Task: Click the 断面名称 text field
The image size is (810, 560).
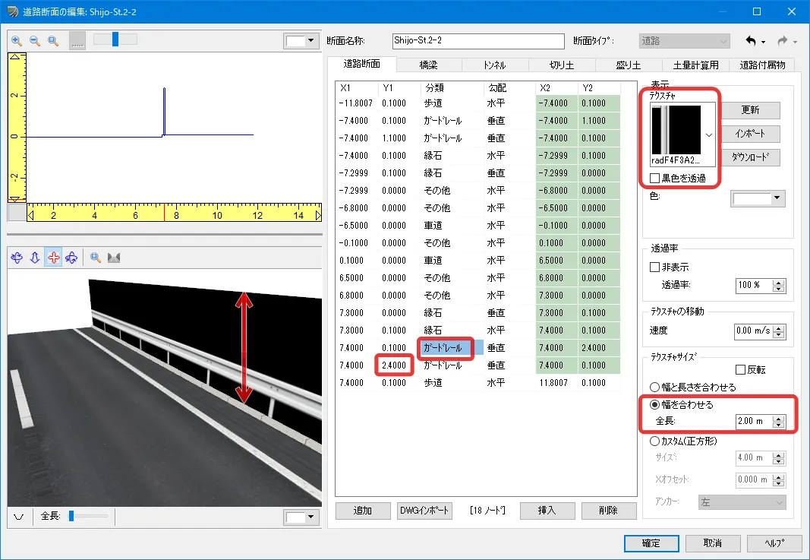Action: [x=478, y=41]
